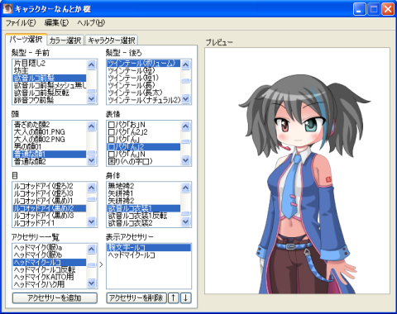Select 欲音ルコ衣装1 in body list
Viewport: 397px width, 314px height.
tap(144, 208)
